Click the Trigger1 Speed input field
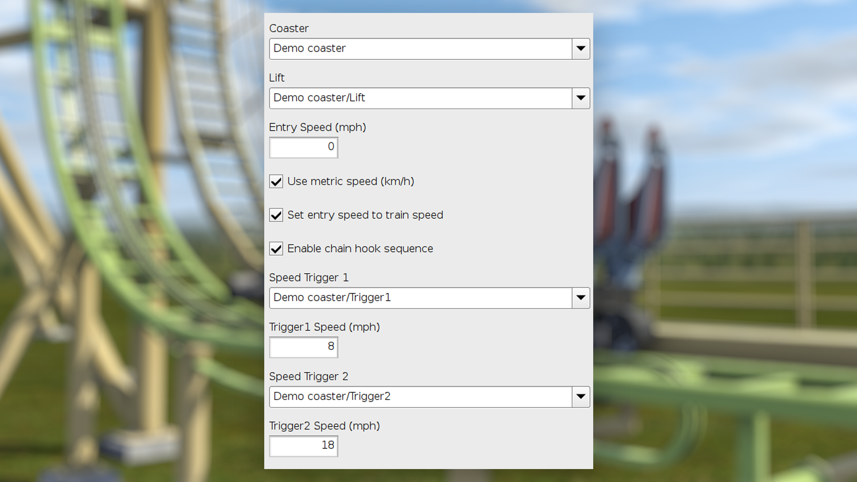 point(304,347)
